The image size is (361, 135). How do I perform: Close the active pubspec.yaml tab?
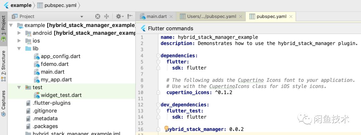point(291,17)
